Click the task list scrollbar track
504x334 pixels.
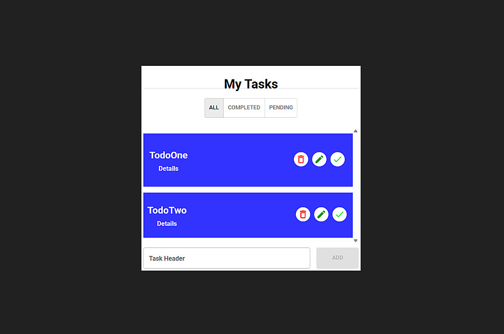(x=355, y=186)
